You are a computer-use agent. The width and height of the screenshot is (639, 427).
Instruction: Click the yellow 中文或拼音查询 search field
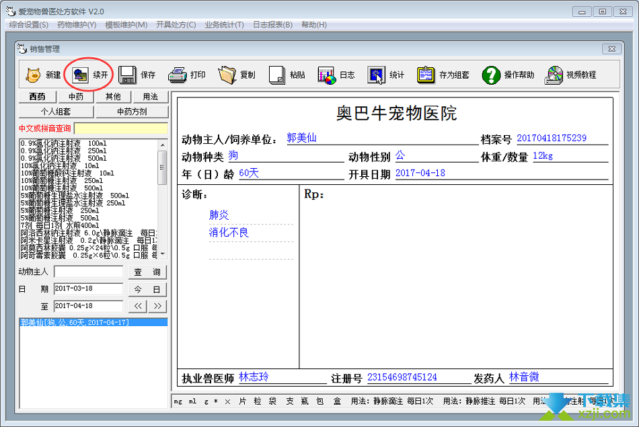pos(120,128)
